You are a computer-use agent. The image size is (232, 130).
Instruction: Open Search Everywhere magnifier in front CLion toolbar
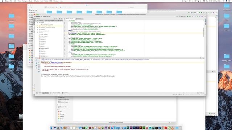205,17
